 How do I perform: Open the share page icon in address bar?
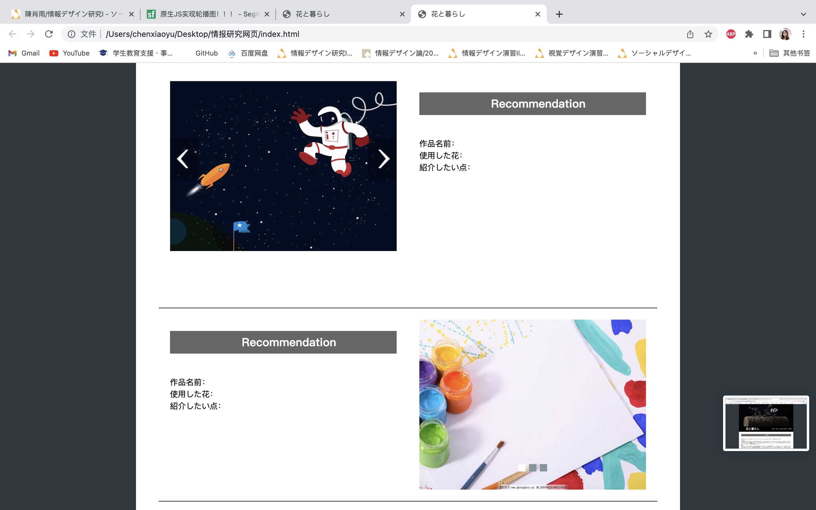[x=690, y=34]
